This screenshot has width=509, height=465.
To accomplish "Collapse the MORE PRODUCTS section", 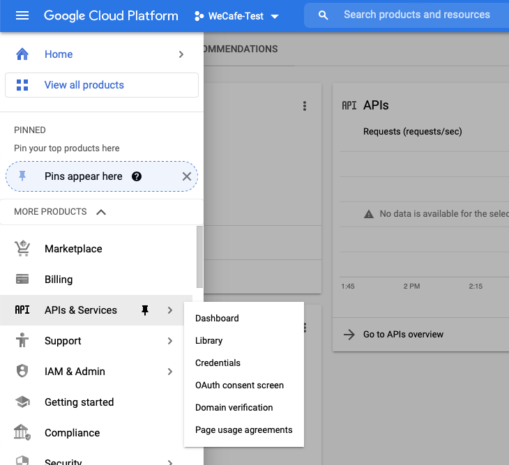I will (x=101, y=212).
